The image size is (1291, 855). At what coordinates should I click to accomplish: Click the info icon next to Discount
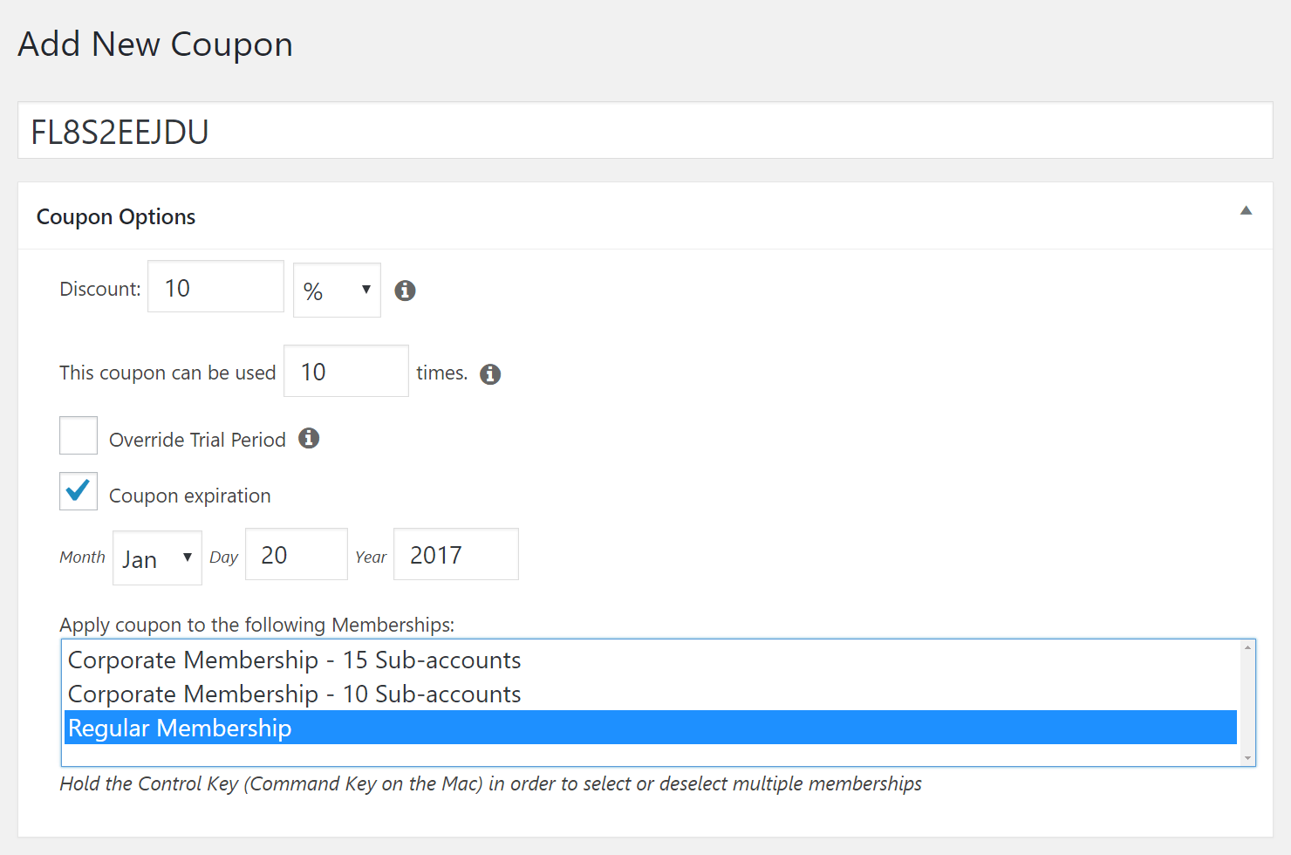pos(405,291)
